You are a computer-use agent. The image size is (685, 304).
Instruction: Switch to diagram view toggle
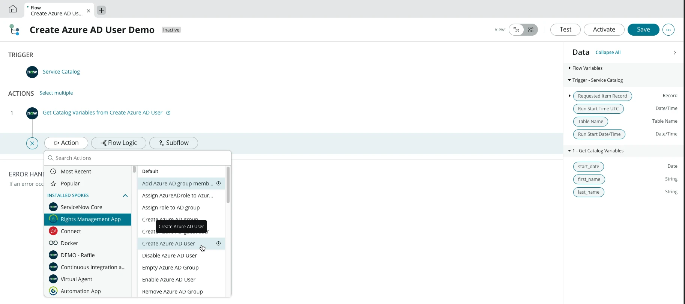pyautogui.click(x=530, y=30)
